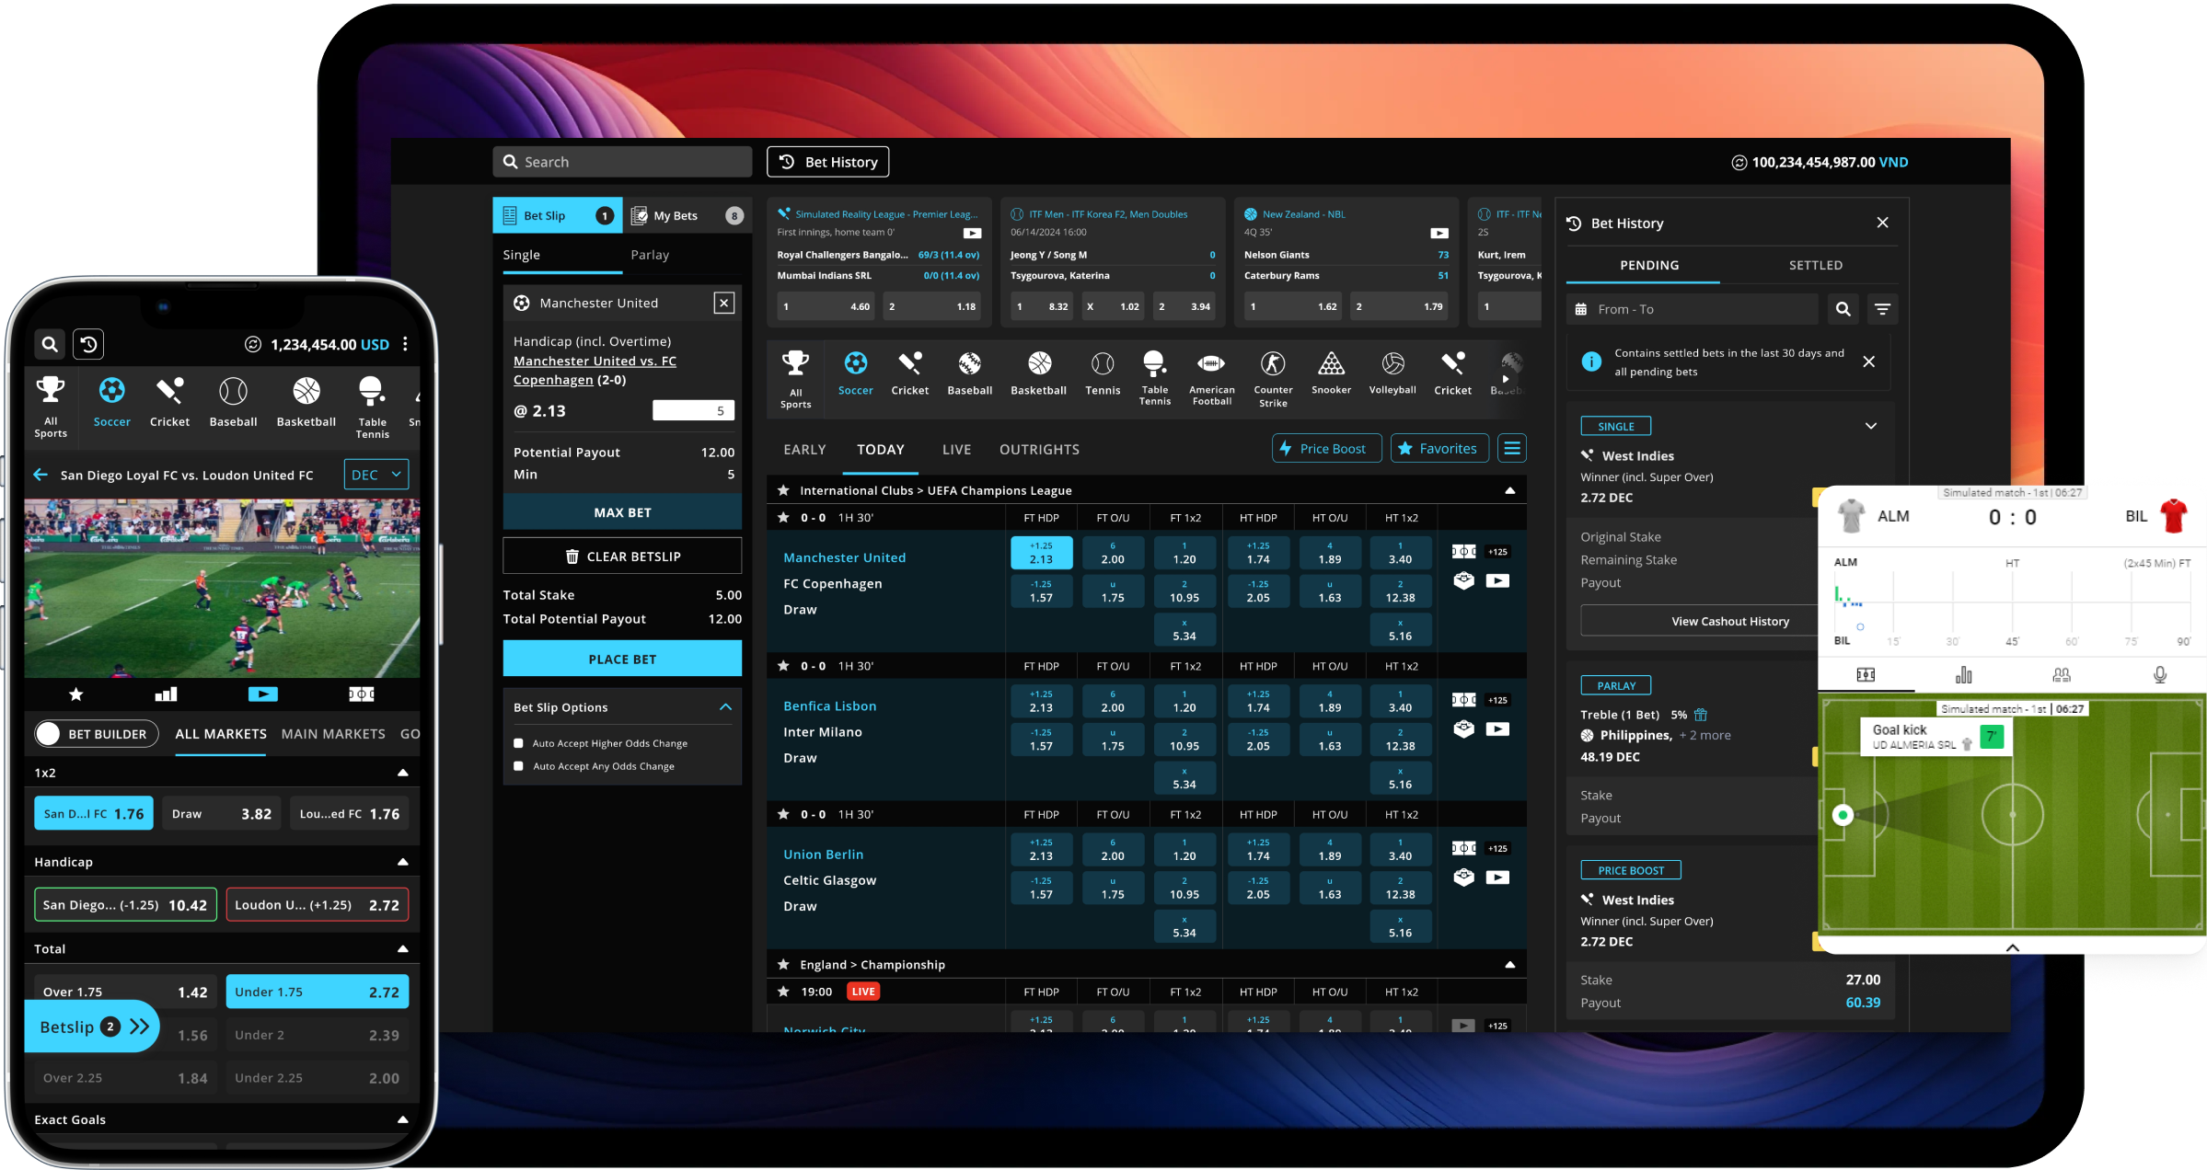Viewport: 2207px width, 1170px height.
Task: Enable Auto Accept Any Odds Change
Action: tap(518, 766)
